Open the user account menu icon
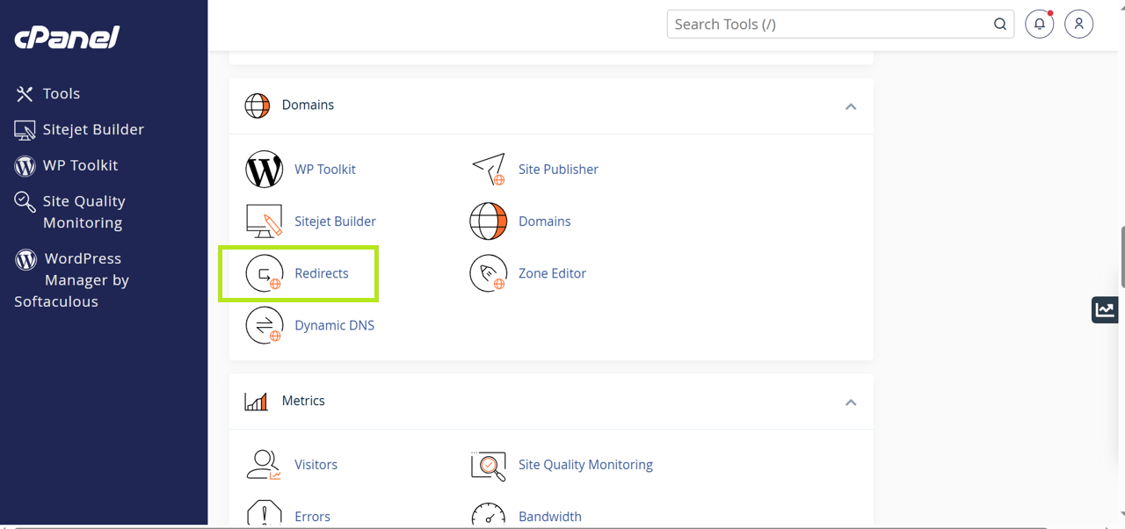1125x529 pixels. [1078, 25]
